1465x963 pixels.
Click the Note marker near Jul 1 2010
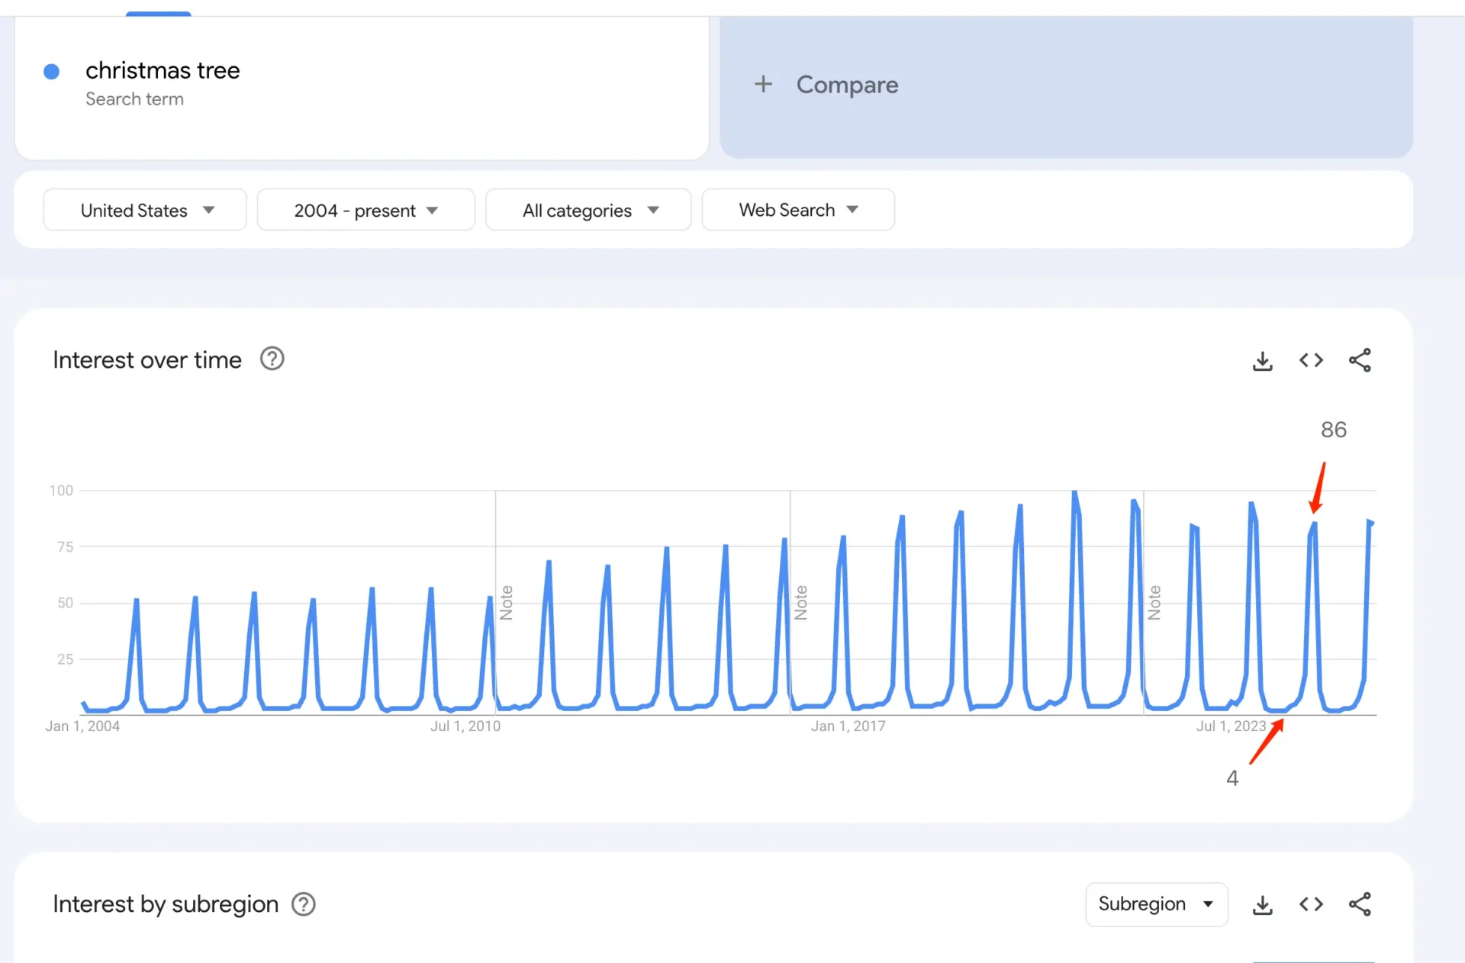(x=506, y=601)
